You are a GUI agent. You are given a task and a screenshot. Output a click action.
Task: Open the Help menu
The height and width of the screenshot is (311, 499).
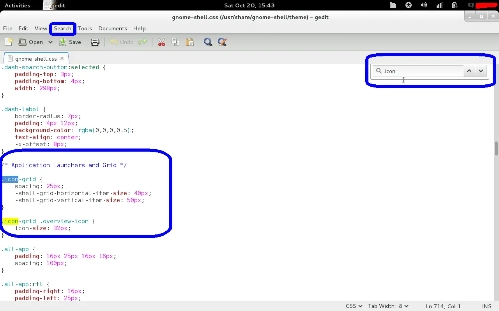pos(139,28)
